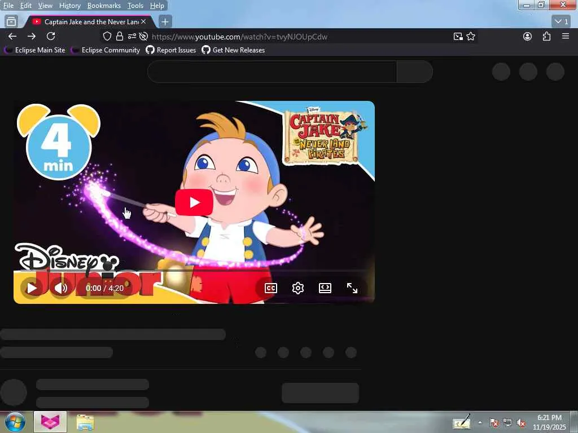Mute the video using the speaker icon
This screenshot has height=433, width=578.
point(61,288)
